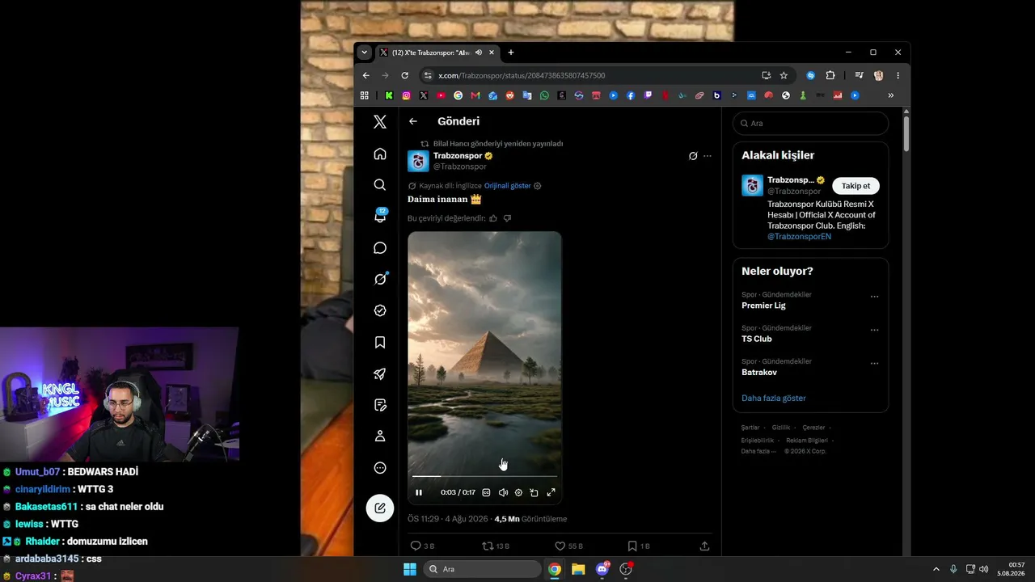
Task: Open File Explorer from the taskbar
Action: click(x=578, y=569)
